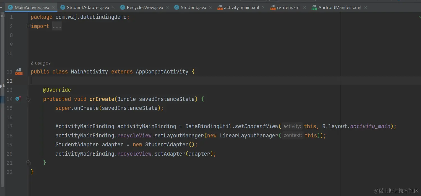The image size is (421, 196).
Task: Click the folded import ellipsis placeholder
Action: (x=57, y=26)
